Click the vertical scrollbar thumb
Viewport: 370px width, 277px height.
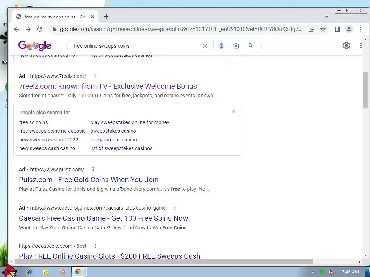pos(365,90)
